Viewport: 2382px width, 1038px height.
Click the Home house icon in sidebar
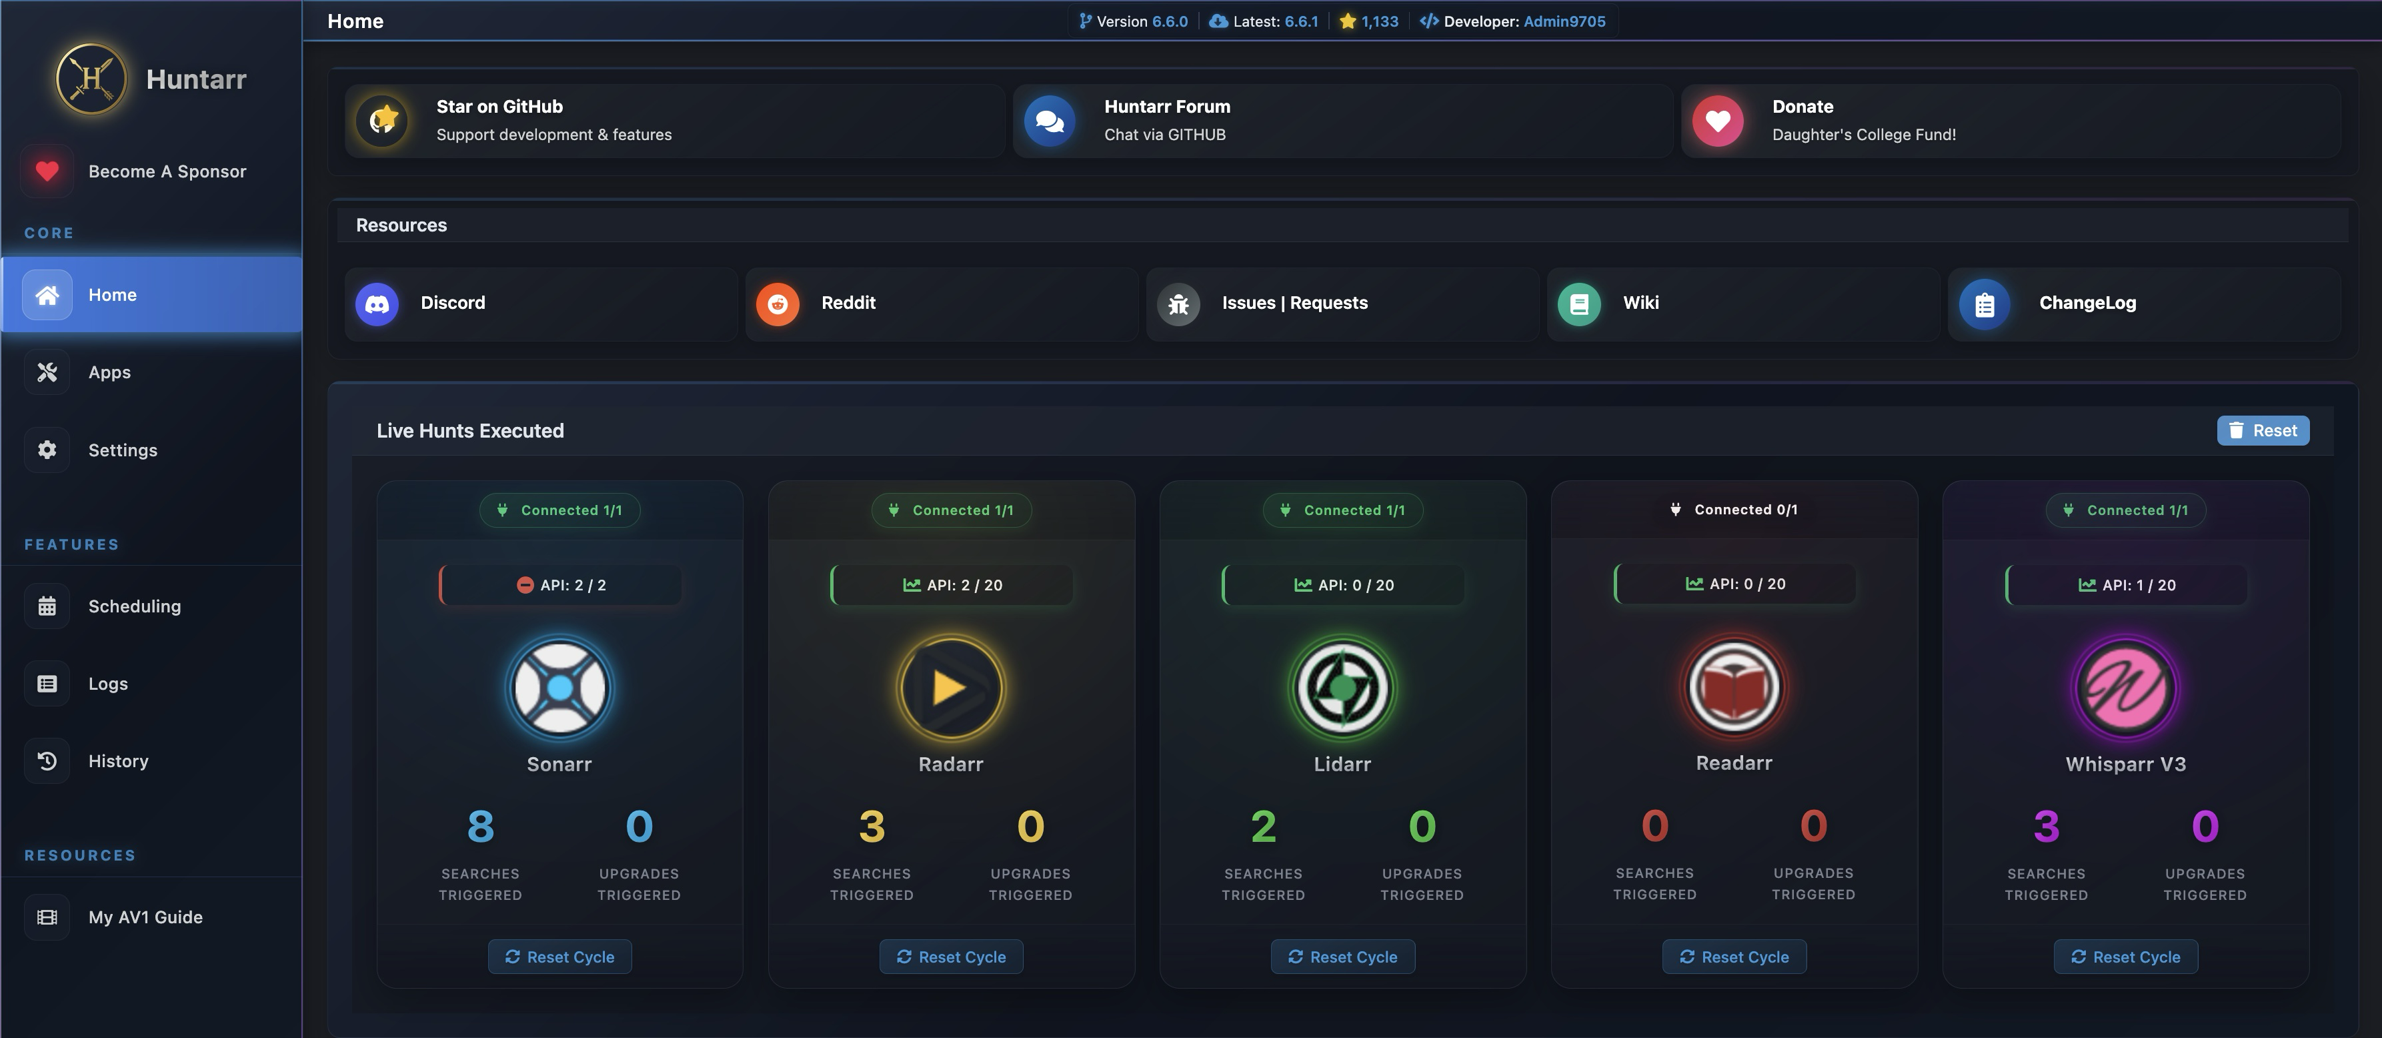pos(47,294)
